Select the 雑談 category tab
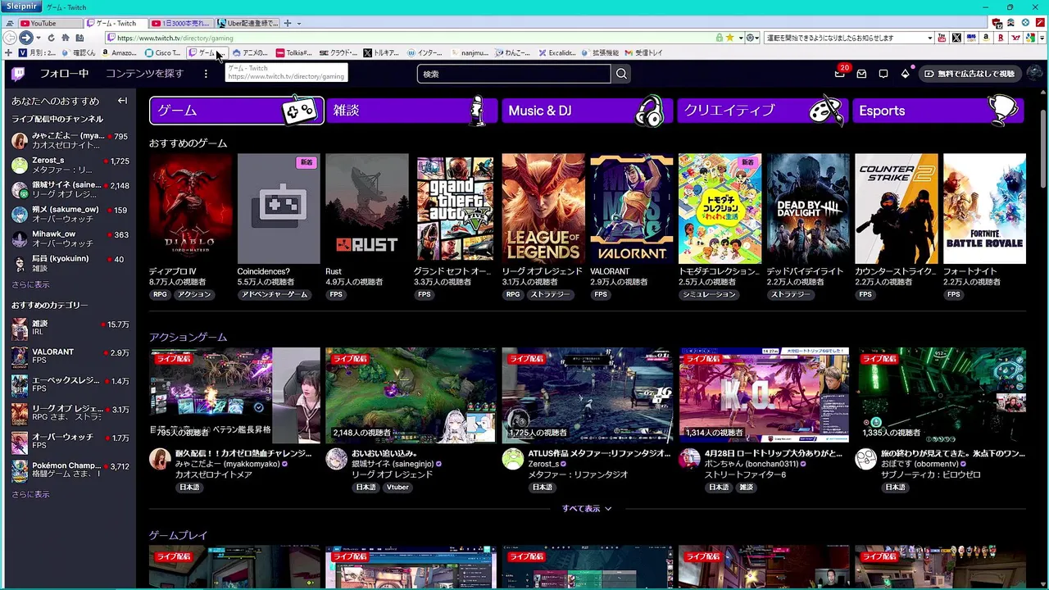The width and height of the screenshot is (1049, 590). 411,111
